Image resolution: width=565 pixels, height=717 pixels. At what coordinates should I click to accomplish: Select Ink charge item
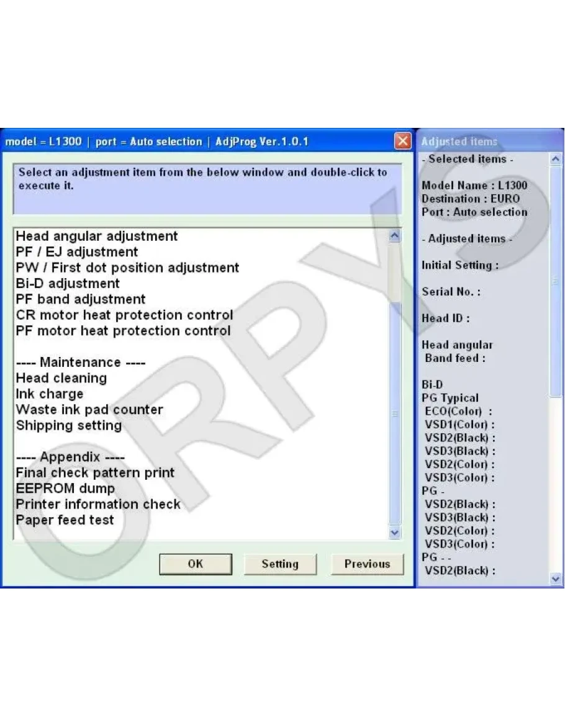tap(50, 394)
